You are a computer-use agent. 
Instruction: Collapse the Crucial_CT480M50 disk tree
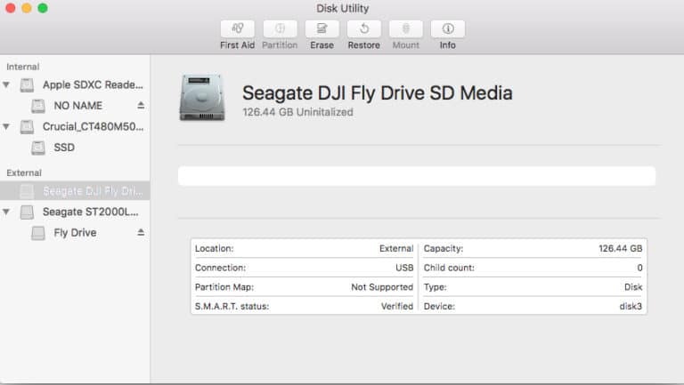6,126
